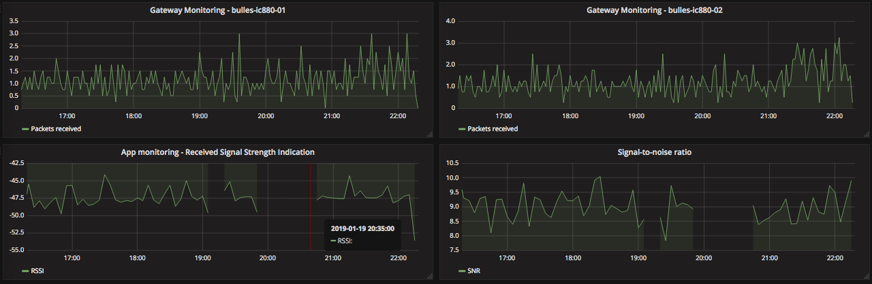Click 17:00 axis label in RSSI chart
Screen dimensions: 872x284
[72, 258]
